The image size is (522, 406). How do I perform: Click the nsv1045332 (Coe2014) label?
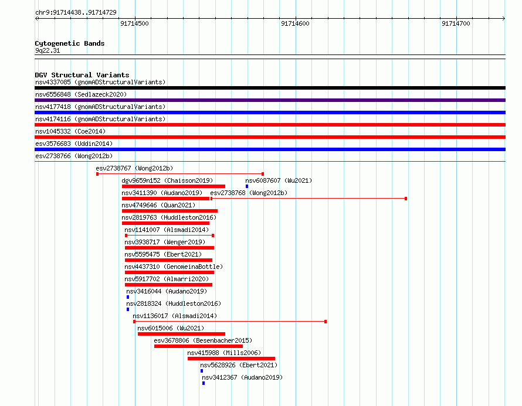pyautogui.click(x=70, y=131)
